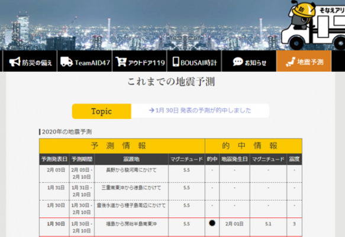Click the 2月01日 earthquake date cell
The width and height of the screenshot is (345, 237).
234,224
